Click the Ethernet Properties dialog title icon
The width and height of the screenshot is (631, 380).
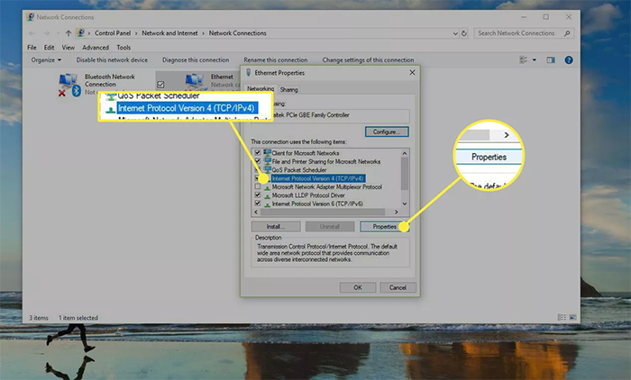coord(248,72)
